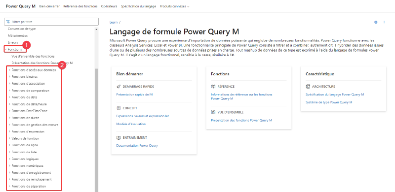Image resolution: width=395 pixels, height=192 pixels.
Task: Open Erreurs tree item
Action: (13, 43)
